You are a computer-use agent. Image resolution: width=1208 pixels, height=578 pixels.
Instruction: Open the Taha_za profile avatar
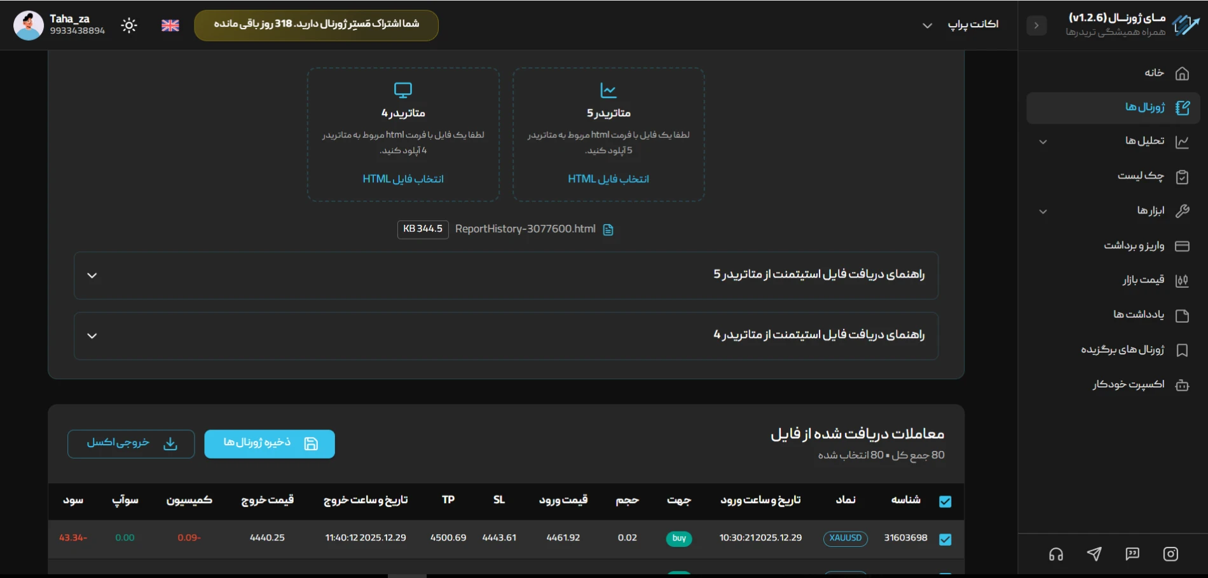pyautogui.click(x=29, y=25)
